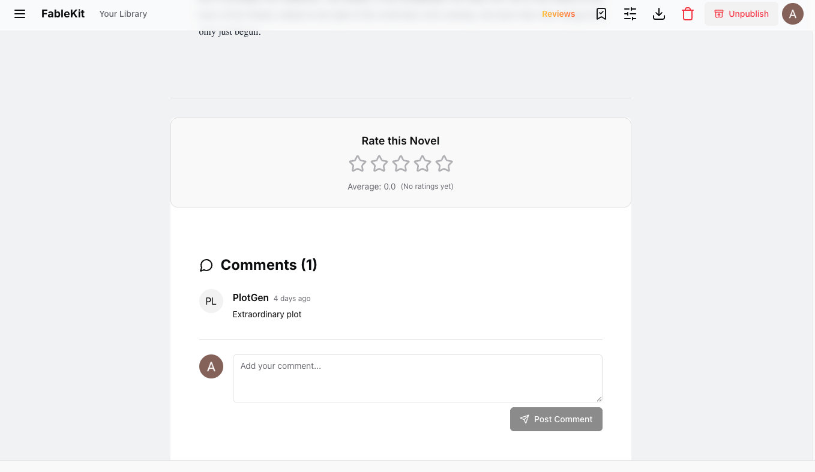Delete the novel via the trash icon
The height and width of the screenshot is (472, 815).
pyautogui.click(x=688, y=14)
